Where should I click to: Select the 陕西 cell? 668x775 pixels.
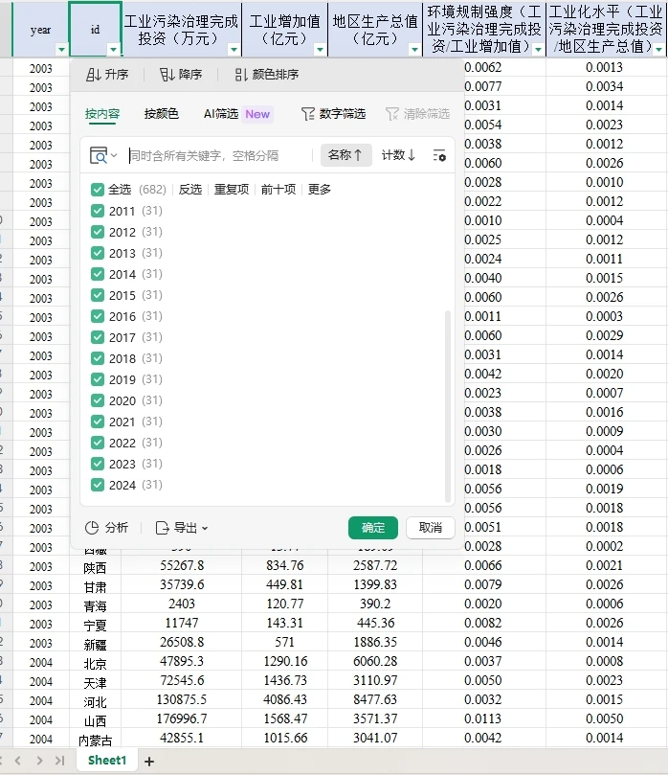coord(95,567)
